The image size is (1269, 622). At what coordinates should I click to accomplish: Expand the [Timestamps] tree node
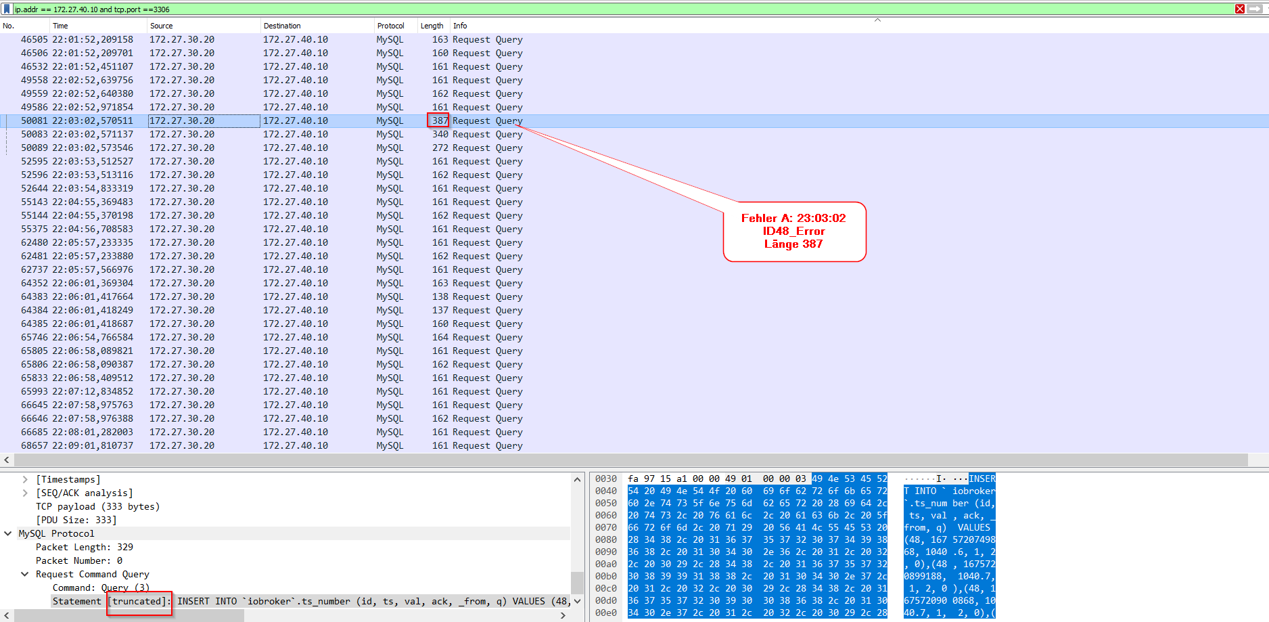25,479
